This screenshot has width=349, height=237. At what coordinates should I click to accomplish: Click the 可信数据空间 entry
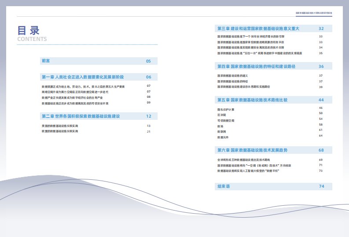(x=226, y=119)
